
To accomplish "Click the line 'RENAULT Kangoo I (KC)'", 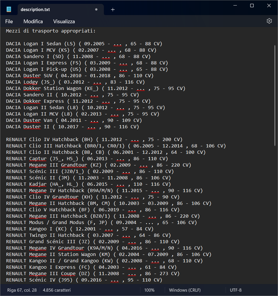I will click(80, 229).
